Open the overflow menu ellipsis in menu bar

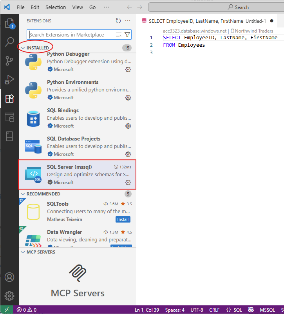coord(106,7)
